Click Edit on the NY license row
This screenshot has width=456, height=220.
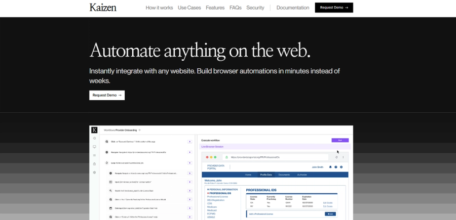(324, 206)
